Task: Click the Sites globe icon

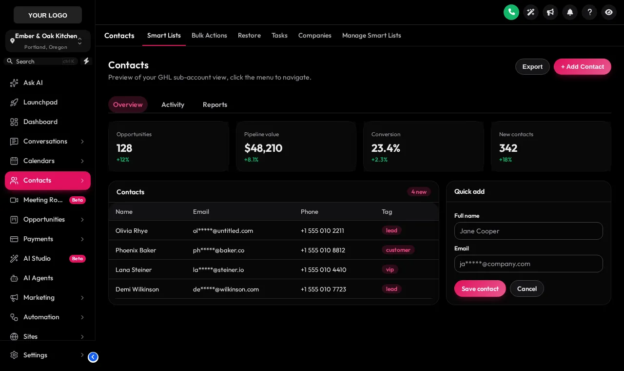Action: point(14,337)
